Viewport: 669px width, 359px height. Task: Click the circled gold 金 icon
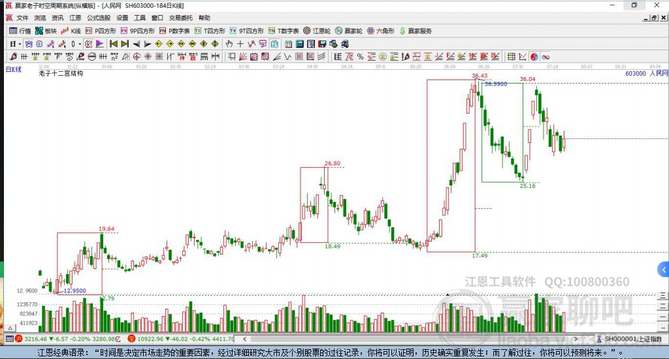coord(383,56)
